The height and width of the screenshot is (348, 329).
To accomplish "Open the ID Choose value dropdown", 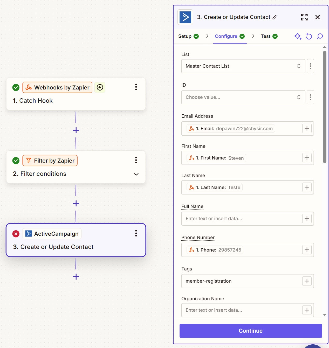I will point(243,97).
